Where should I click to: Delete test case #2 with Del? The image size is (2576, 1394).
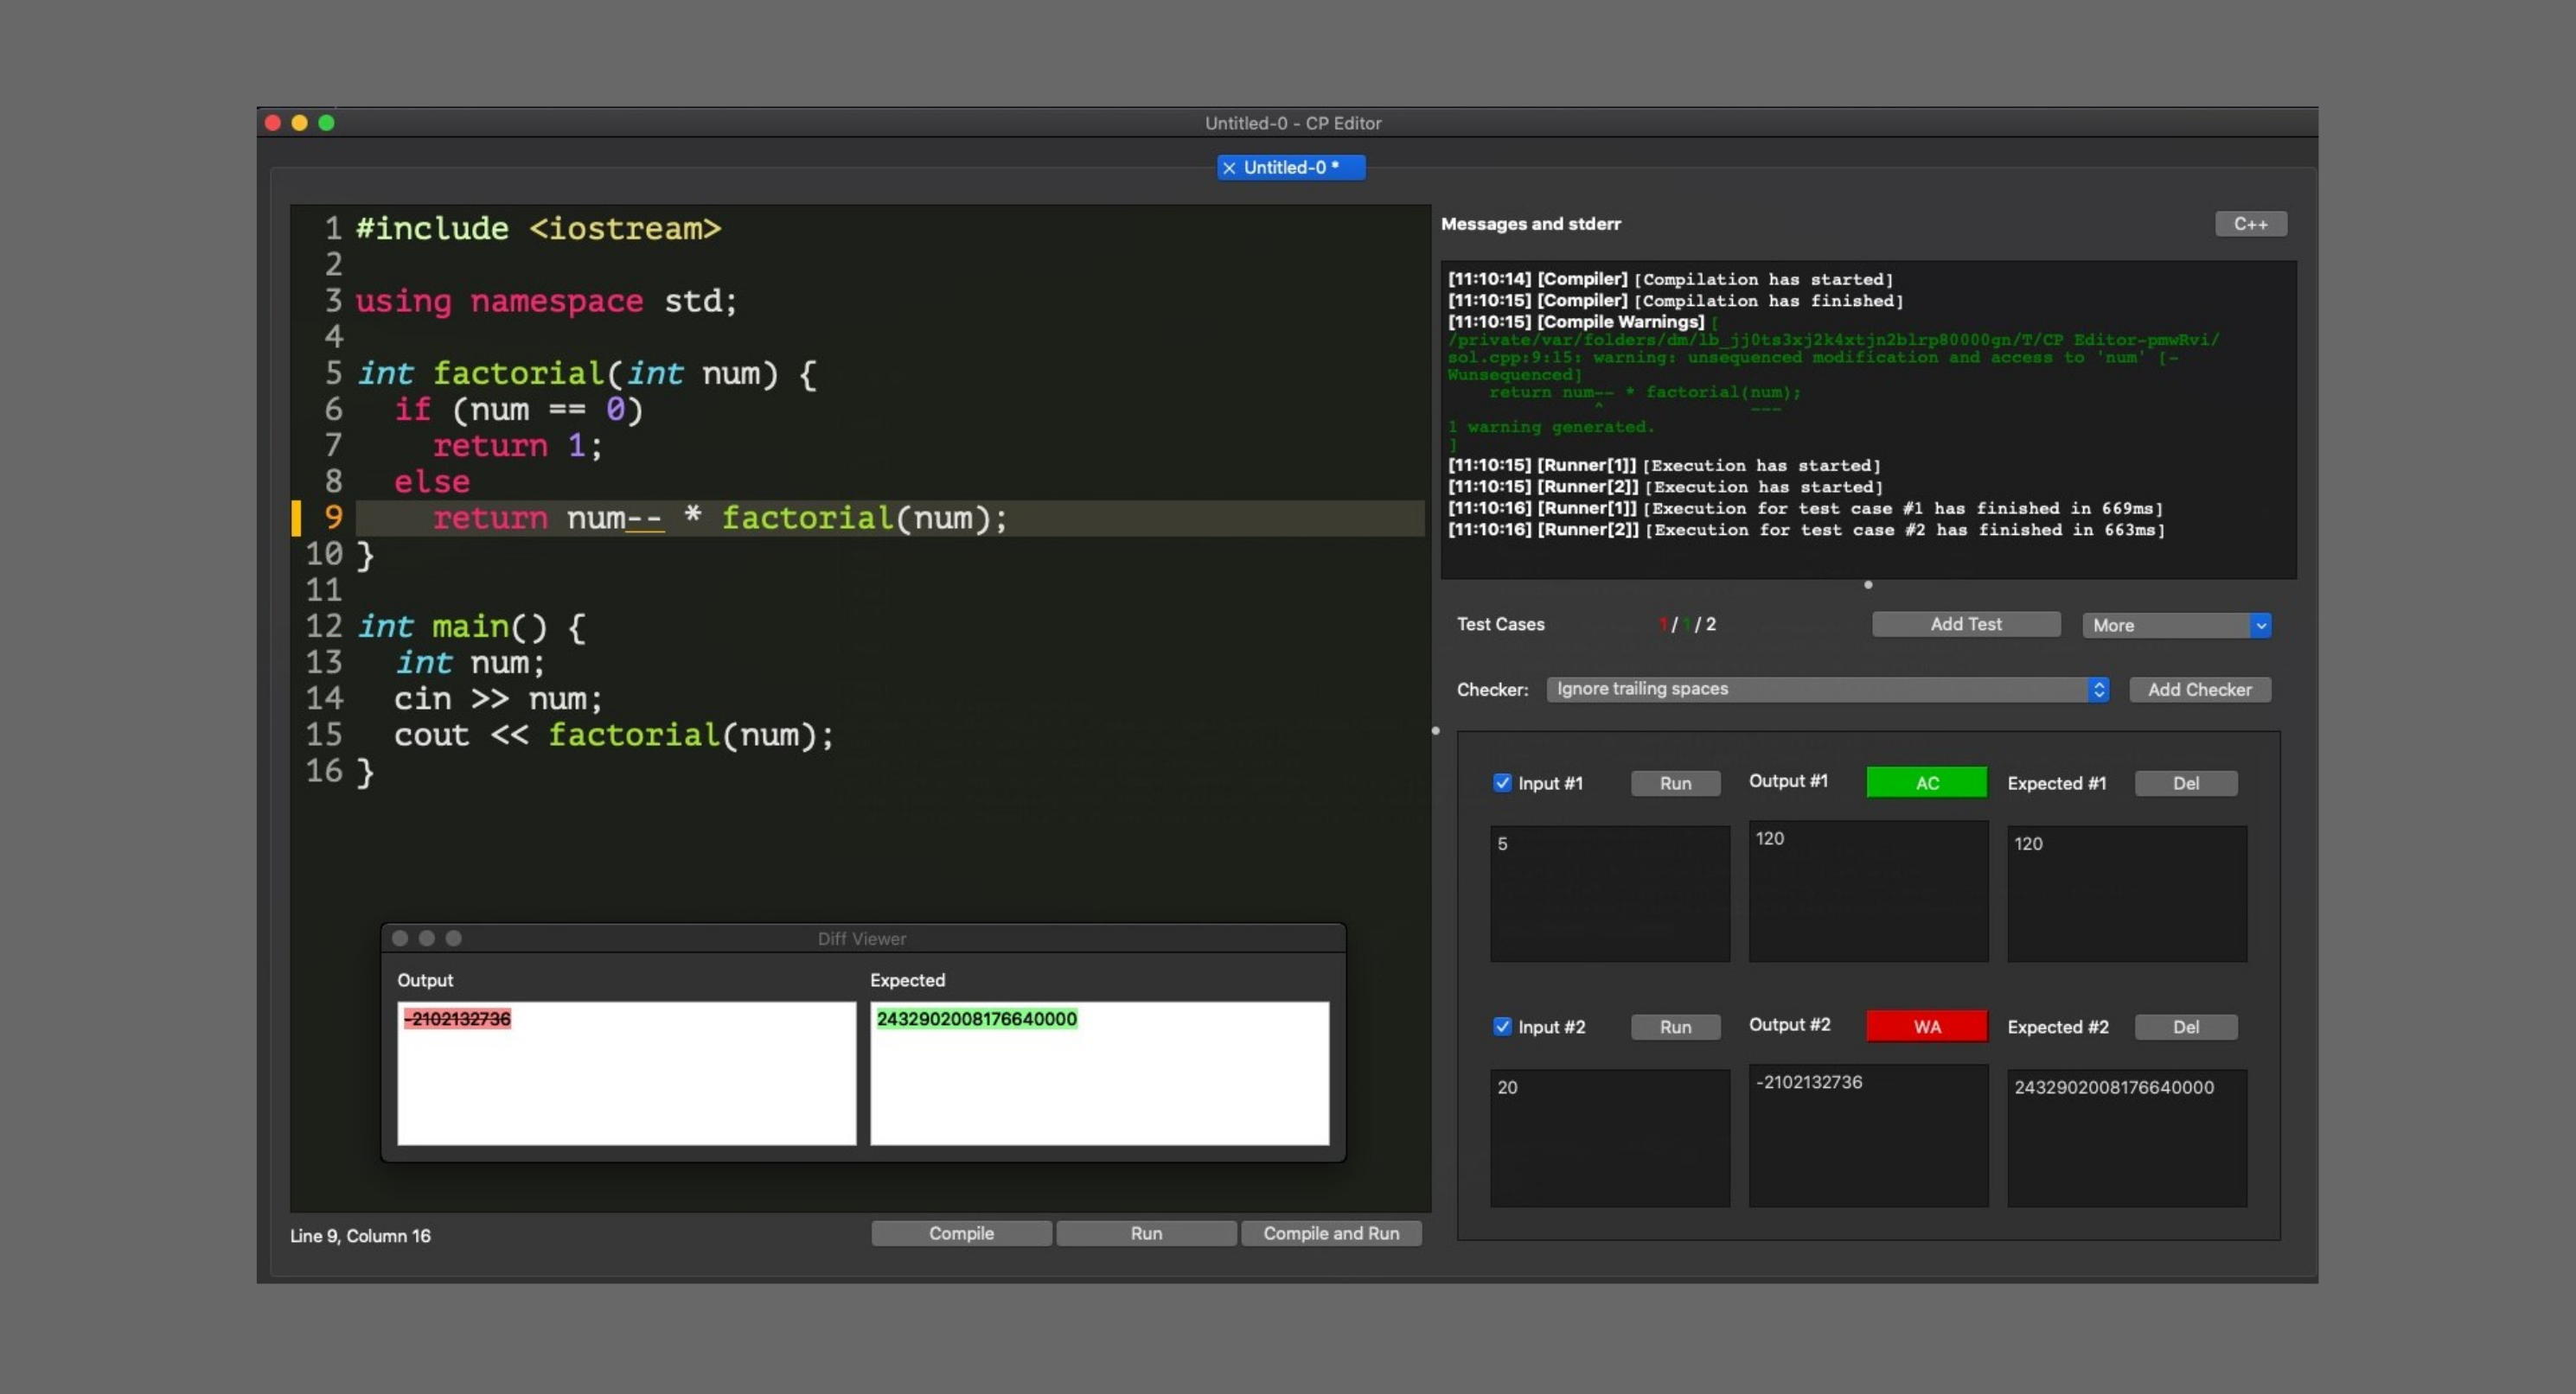click(x=2185, y=1028)
